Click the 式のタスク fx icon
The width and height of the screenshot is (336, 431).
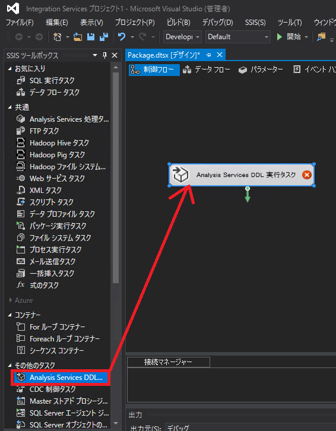(21, 285)
